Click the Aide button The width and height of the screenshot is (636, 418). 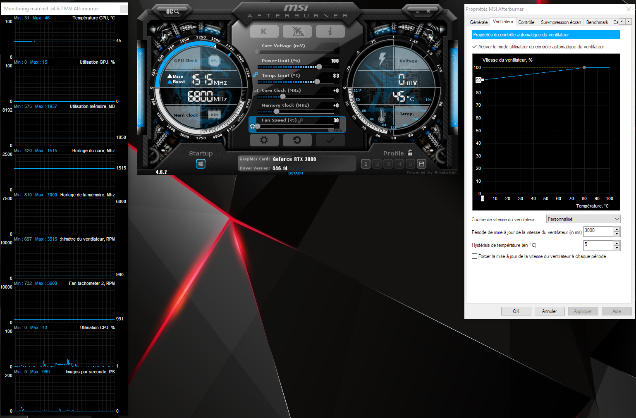point(617,311)
